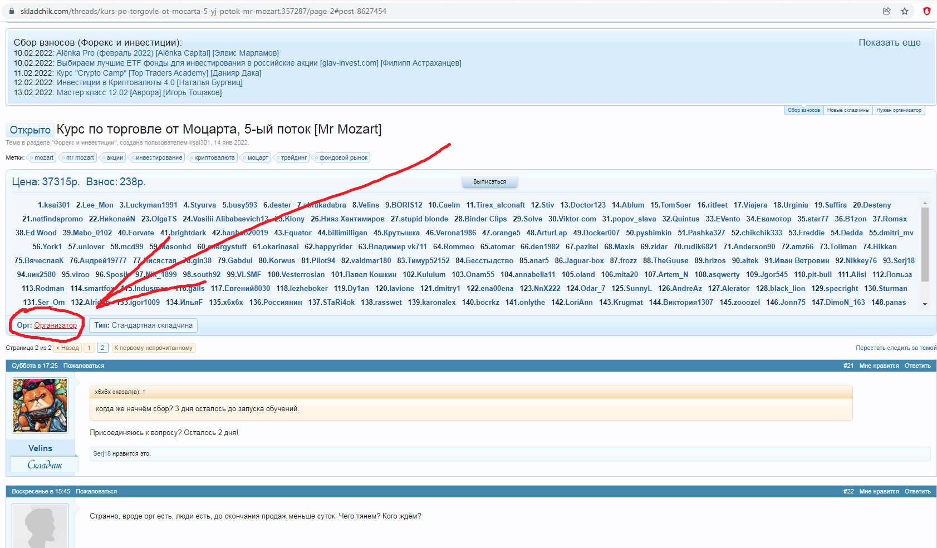Switch to the Сбор взносов tab

[803, 110]
